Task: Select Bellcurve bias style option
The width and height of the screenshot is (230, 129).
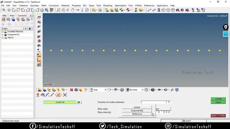Action: (x=137, y=114)
